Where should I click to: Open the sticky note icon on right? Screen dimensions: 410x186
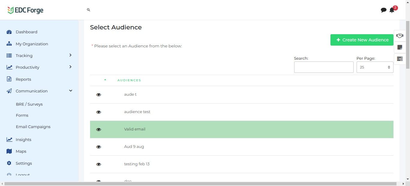click(399, 47)
